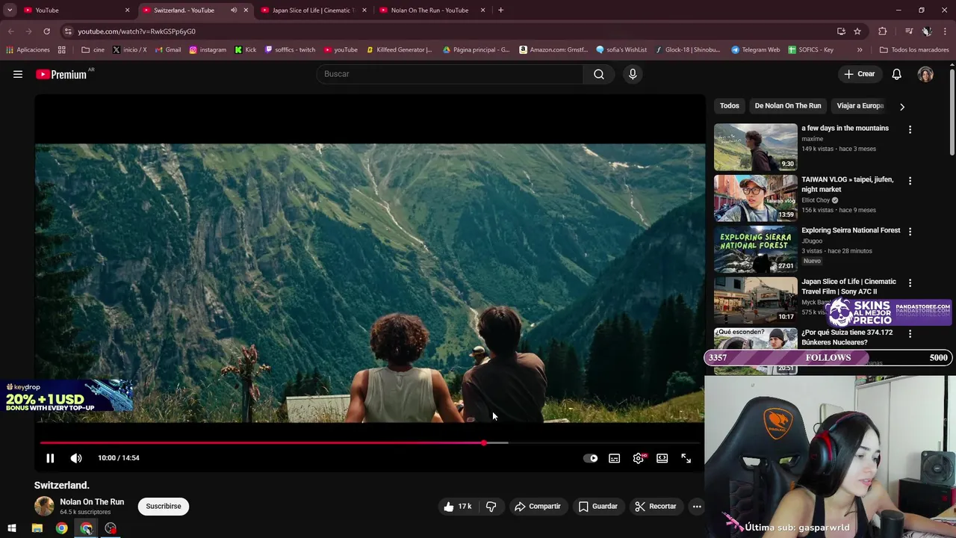Open options for a few days in the mountains

(910, 130)
